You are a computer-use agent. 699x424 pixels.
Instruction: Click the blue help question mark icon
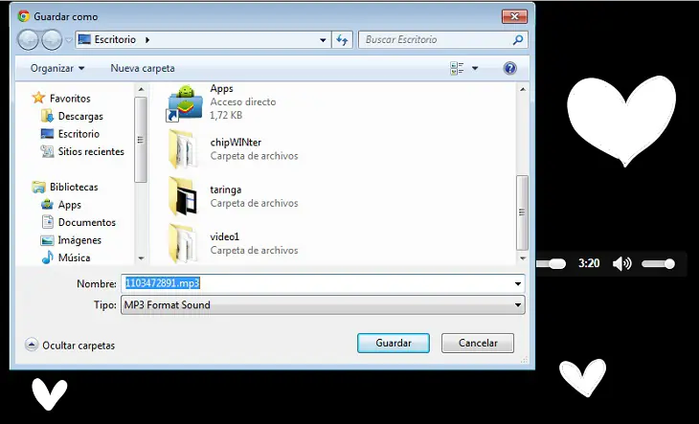510,68
